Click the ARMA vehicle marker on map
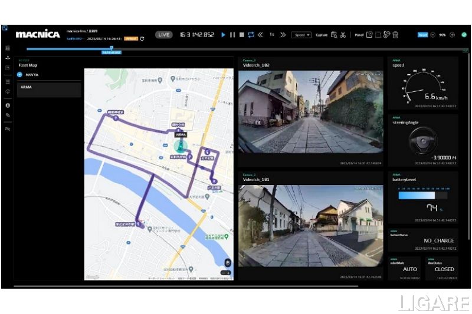The height and width of the screenshot is (314, 472). tap(181, 146)
